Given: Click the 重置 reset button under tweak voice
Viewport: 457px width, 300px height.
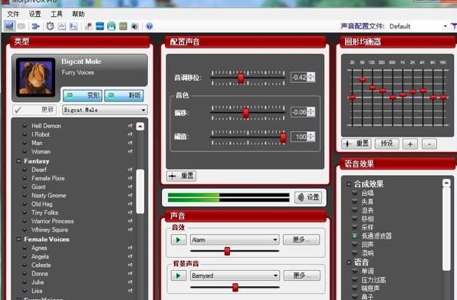Looking at the screenshot, I should (181, 176).
